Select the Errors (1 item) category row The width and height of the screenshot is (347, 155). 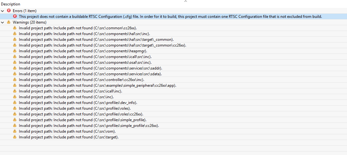[25, 11]
